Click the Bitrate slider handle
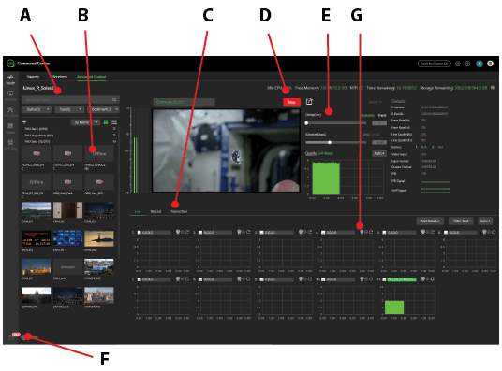Image resolution: width=502 pixels, height=371 pixels. [x=330, y=142]
